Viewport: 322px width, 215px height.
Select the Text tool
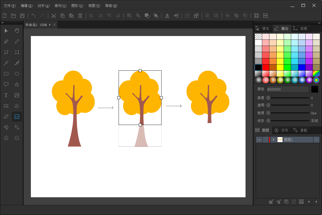(6, 95)
